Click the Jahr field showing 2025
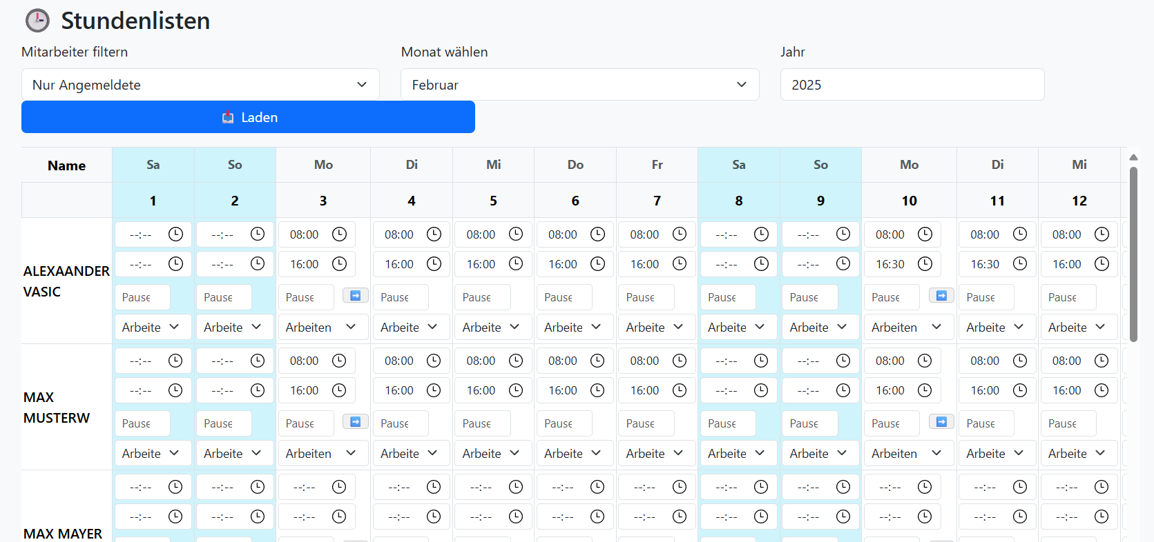Screen dimensions: 1154x542 (912, 85)
